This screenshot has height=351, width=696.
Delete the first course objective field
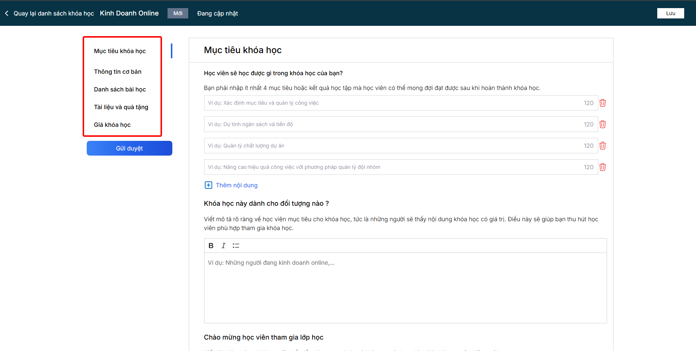pos(603,103)
